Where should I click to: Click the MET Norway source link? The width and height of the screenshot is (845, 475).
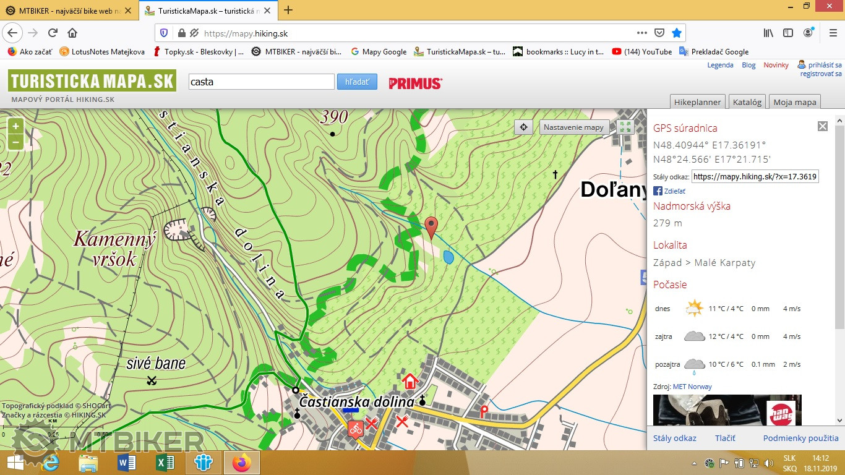coord(692,387)
